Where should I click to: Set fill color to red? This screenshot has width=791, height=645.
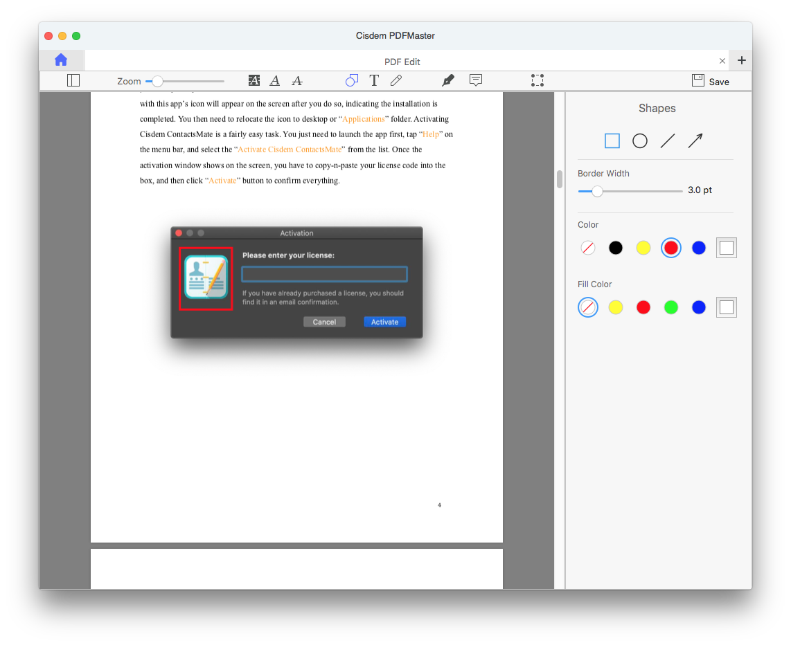coord(643,307)
